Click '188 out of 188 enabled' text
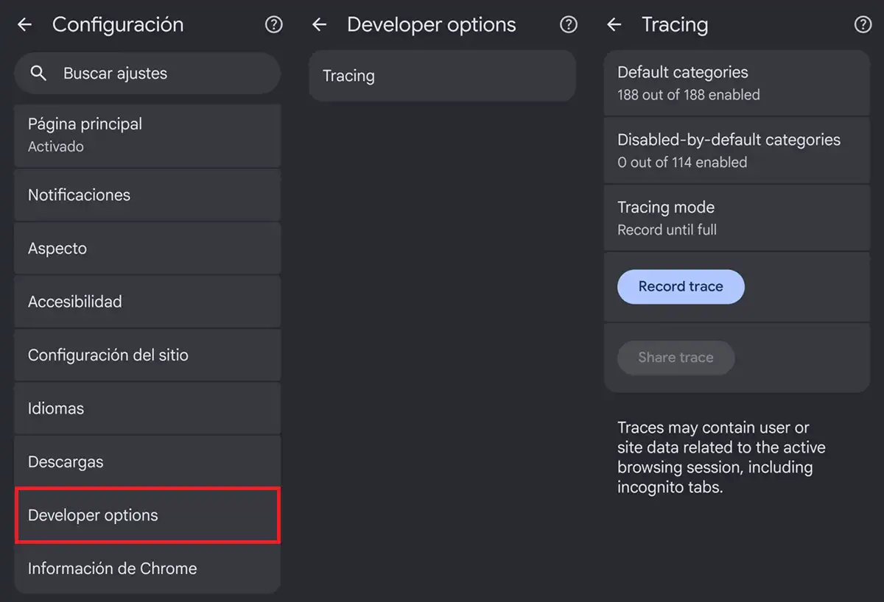The image size is (884, 602). point(689,95)
